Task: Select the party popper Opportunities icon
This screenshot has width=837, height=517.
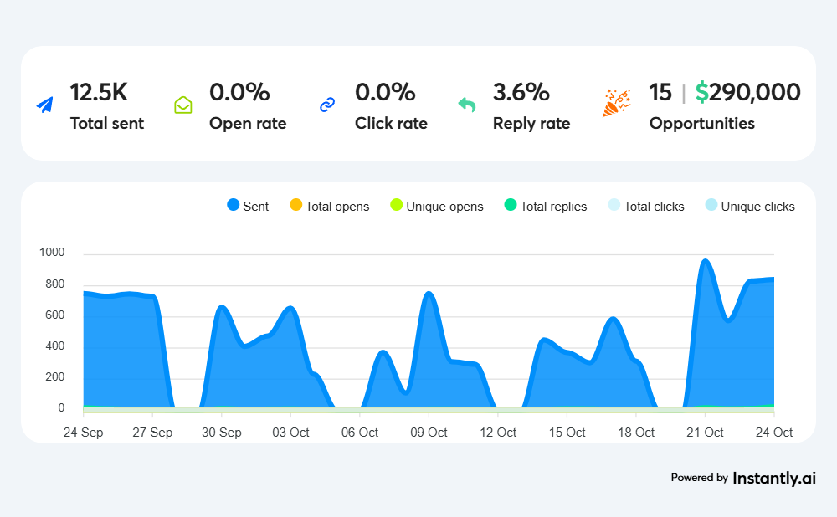Action: tap(617, 104)
